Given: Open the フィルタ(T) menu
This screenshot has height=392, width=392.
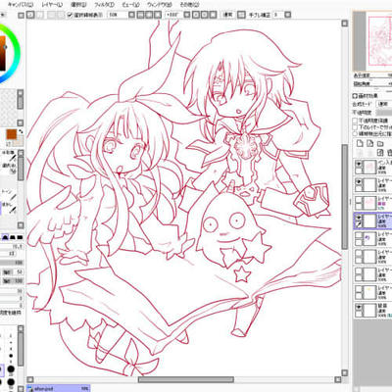Looking at the screenshot, I should pyautogui.click(x=104, y=5).
